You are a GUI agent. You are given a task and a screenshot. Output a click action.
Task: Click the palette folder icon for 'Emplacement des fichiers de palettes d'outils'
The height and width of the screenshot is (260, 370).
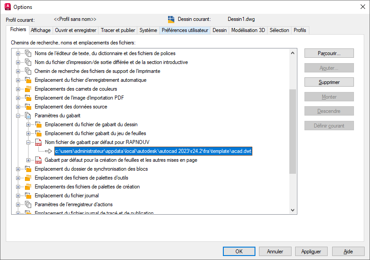(x=28, y=178)
